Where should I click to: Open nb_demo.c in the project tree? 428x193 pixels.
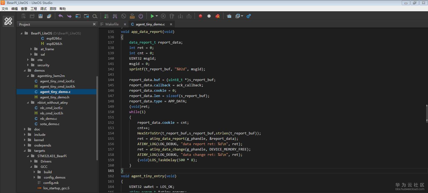point(48,119)
